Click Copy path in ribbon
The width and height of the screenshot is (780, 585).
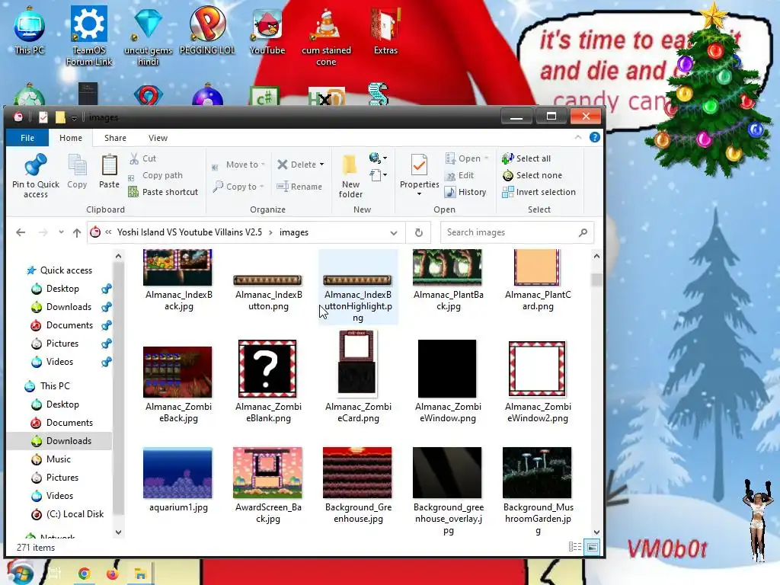[155, 175]
